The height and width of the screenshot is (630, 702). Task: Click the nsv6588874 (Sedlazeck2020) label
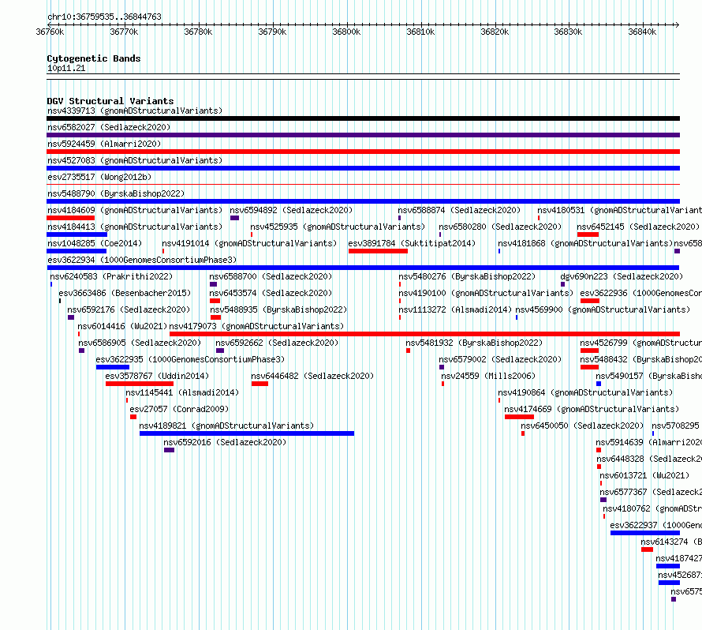(459, 210)
